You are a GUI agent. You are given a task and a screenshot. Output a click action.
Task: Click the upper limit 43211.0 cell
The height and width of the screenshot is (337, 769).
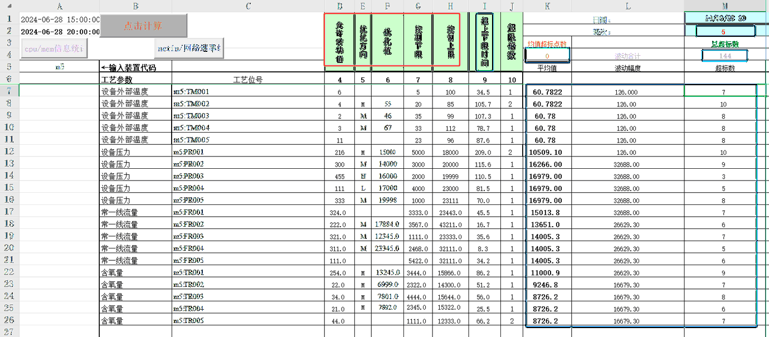(x=450, y=224)
